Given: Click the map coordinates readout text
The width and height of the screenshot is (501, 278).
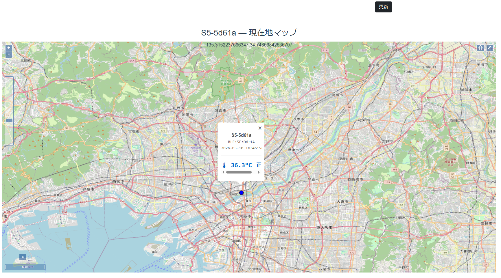Looking at the screenshot, I should pyautogui.click(x=249, y=45).
